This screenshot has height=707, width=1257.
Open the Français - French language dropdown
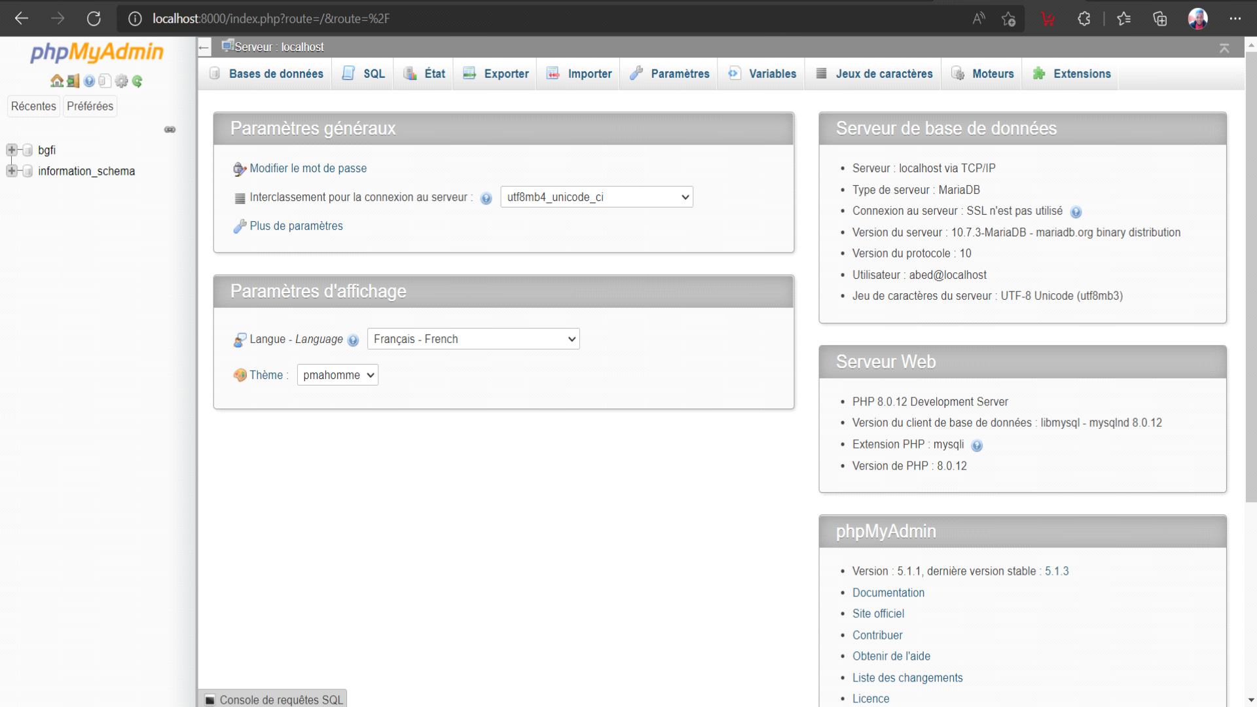(x=473, y=339)
